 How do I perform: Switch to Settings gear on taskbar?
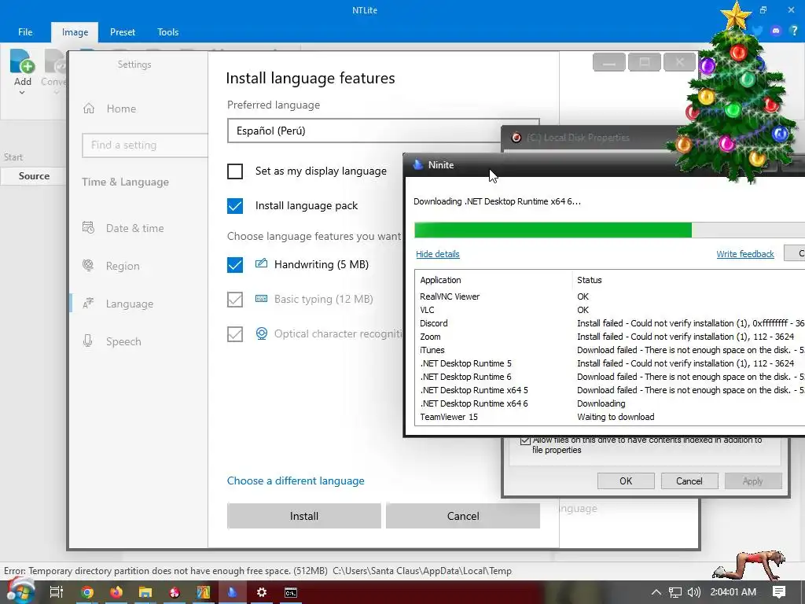click(x=261, y=592)
